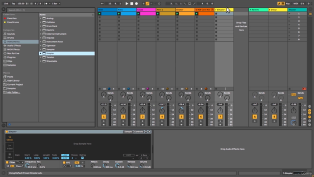Viewport: 314px width, 177px height.
Task: Toggle the Key map mode switch
Action: pos(288,3)
